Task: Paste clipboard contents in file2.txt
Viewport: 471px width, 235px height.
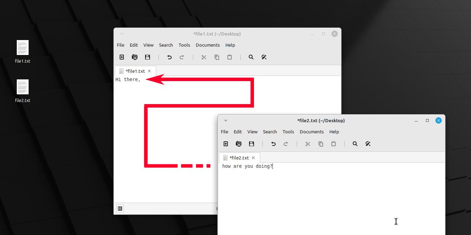Action: (334, 143)
